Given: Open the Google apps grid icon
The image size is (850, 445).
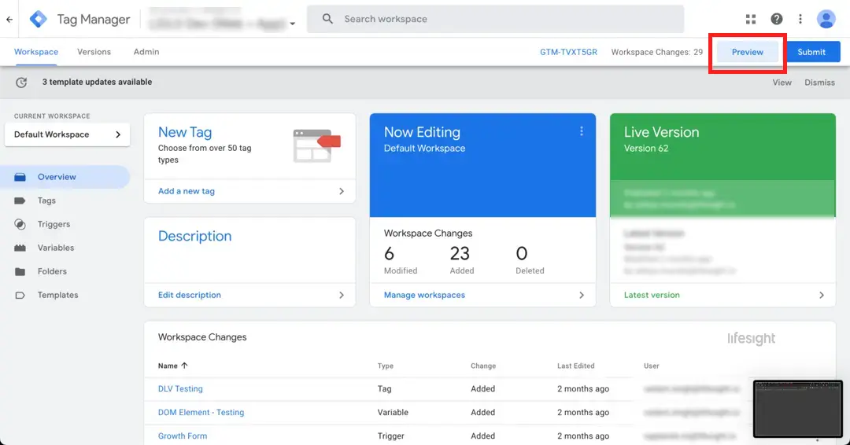Looking at the screenshot, I should coord(751,19).
